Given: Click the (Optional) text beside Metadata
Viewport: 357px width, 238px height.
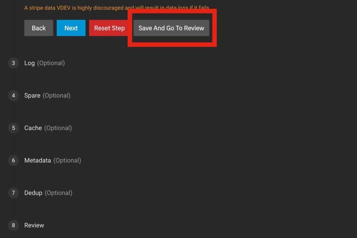Looking at the screenshot, I should (x=67, y=161).
